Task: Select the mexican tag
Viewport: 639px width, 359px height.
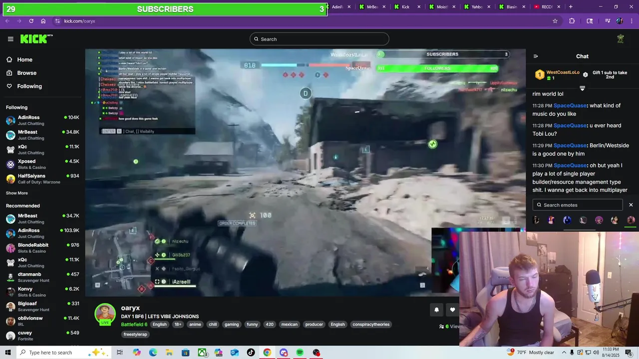Action: coord(290,325)
